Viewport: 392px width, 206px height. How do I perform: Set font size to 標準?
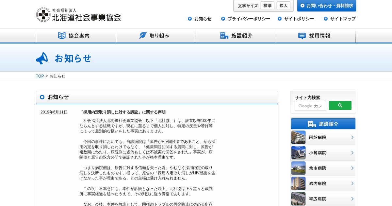(x=268, y=6)
